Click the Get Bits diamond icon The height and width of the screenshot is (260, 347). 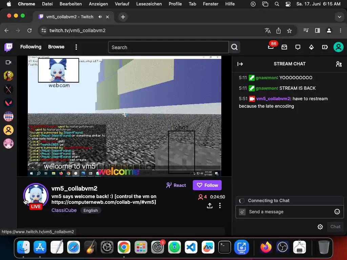[x=311, y=47]
